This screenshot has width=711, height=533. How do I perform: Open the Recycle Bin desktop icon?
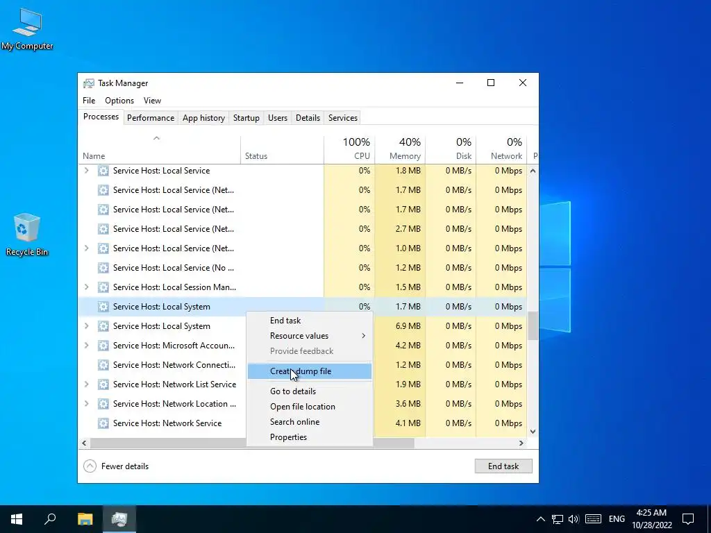tap(27, 235)
